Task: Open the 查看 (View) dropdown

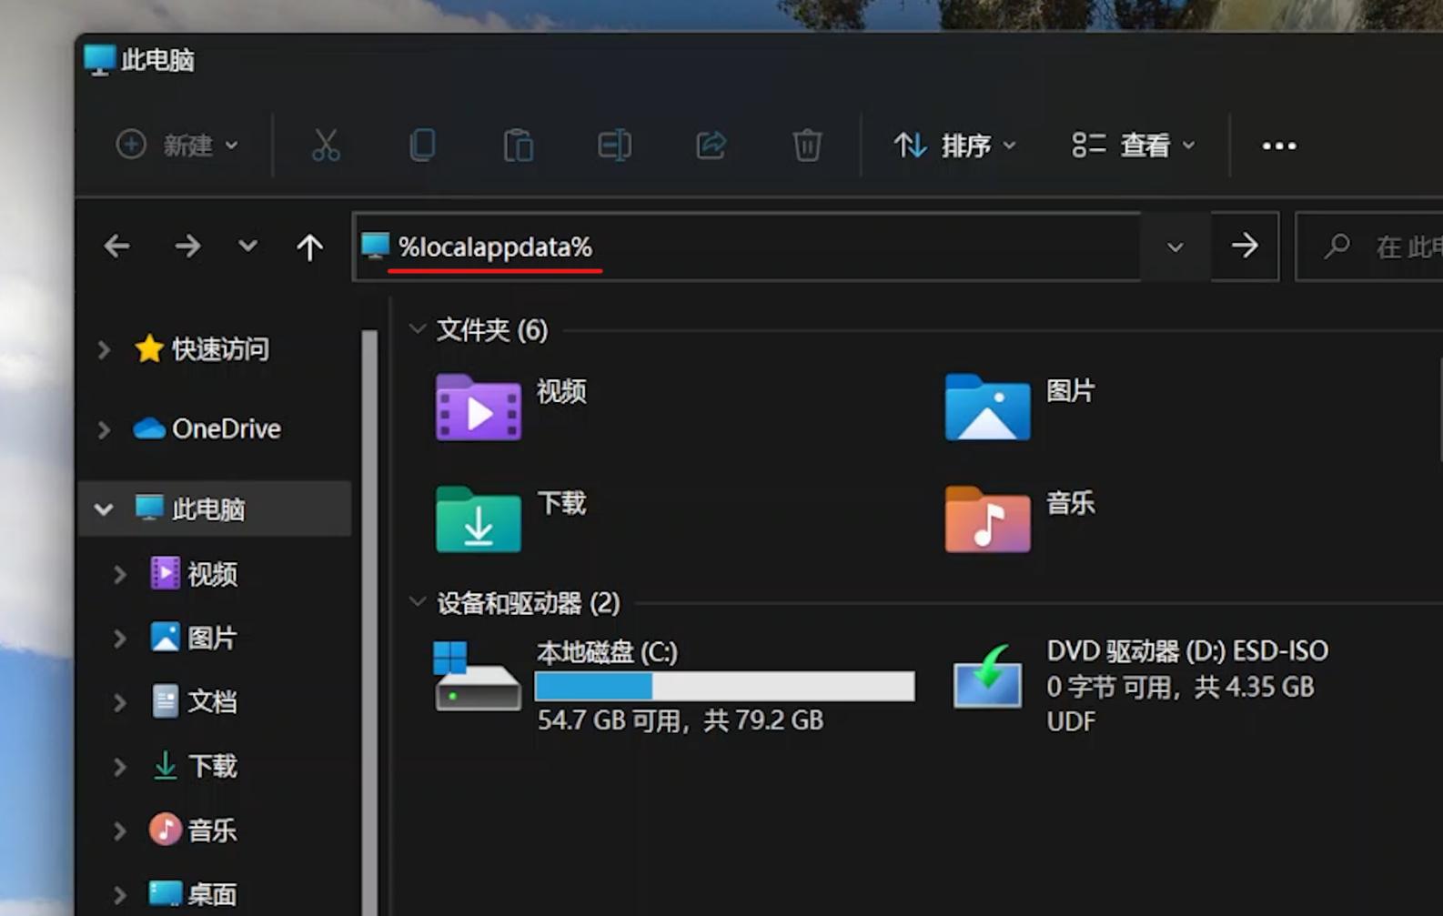Action: tap(1134, 145)
